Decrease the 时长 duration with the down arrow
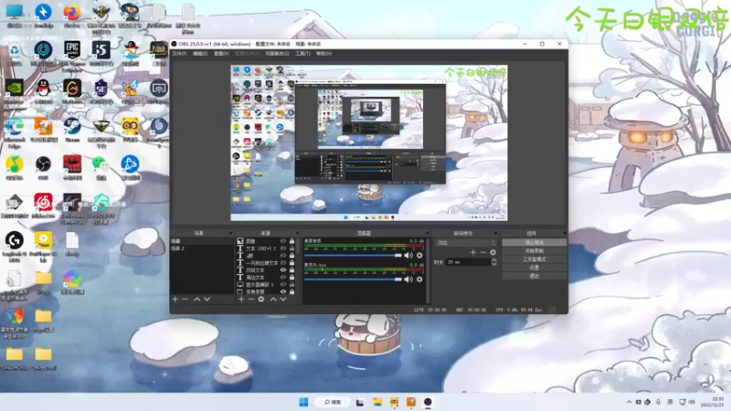Viewport: 731px width, 411px height. 493,264
